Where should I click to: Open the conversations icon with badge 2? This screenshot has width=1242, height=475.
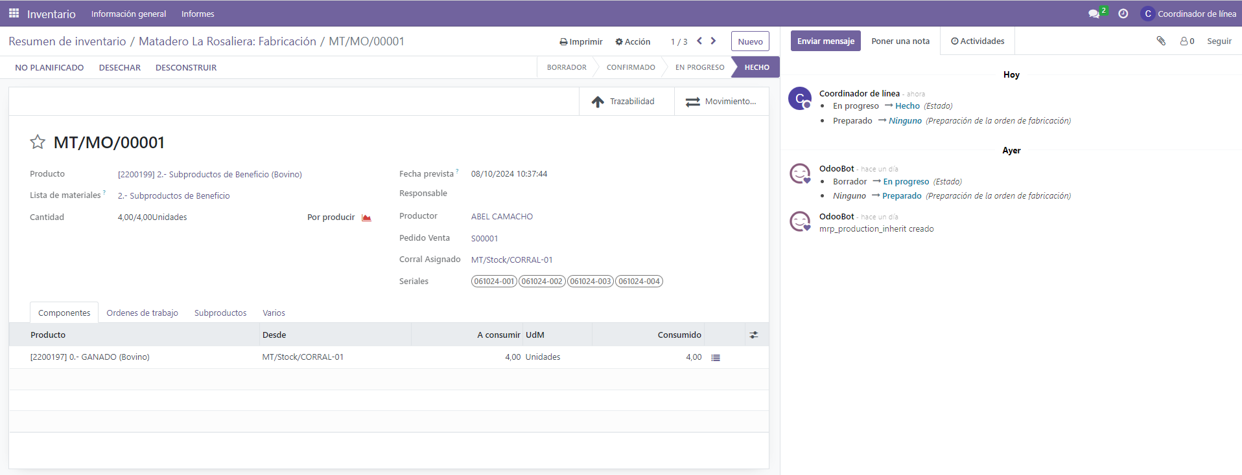(1097, 13)
